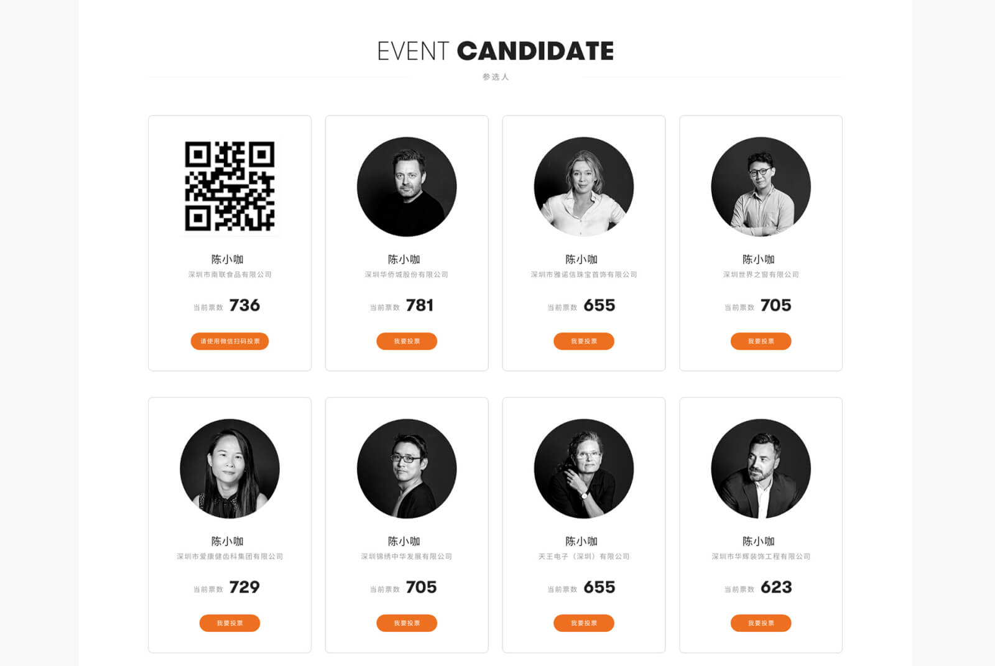Click the 736 vote count number
Image resolution: width=995 pixels, height=666 pixels.
tap(244, 305)
